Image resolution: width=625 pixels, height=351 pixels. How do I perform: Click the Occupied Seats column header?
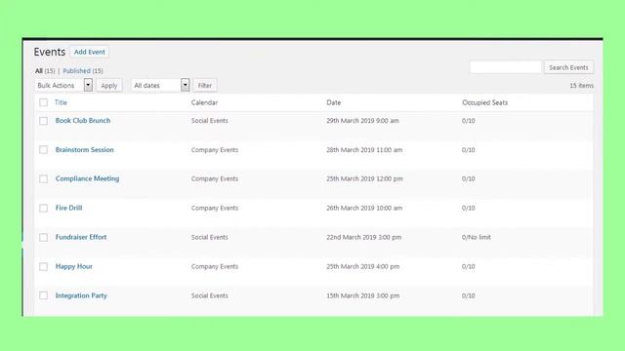pyautogui.click(x=484, y=102)
